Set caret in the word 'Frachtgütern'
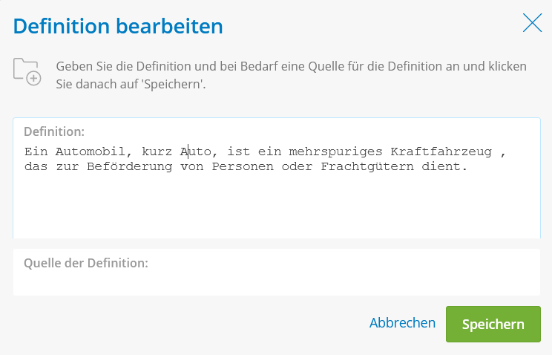Image resolution: width=552 pixels, height=355 pixels. (x=367, y=166)
